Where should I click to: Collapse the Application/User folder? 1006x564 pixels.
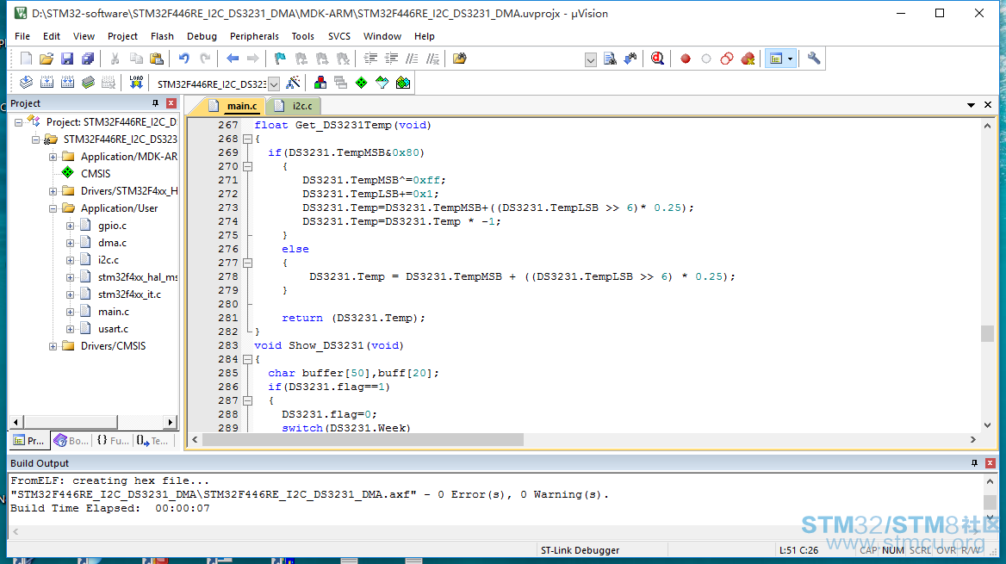pos(53,208)
